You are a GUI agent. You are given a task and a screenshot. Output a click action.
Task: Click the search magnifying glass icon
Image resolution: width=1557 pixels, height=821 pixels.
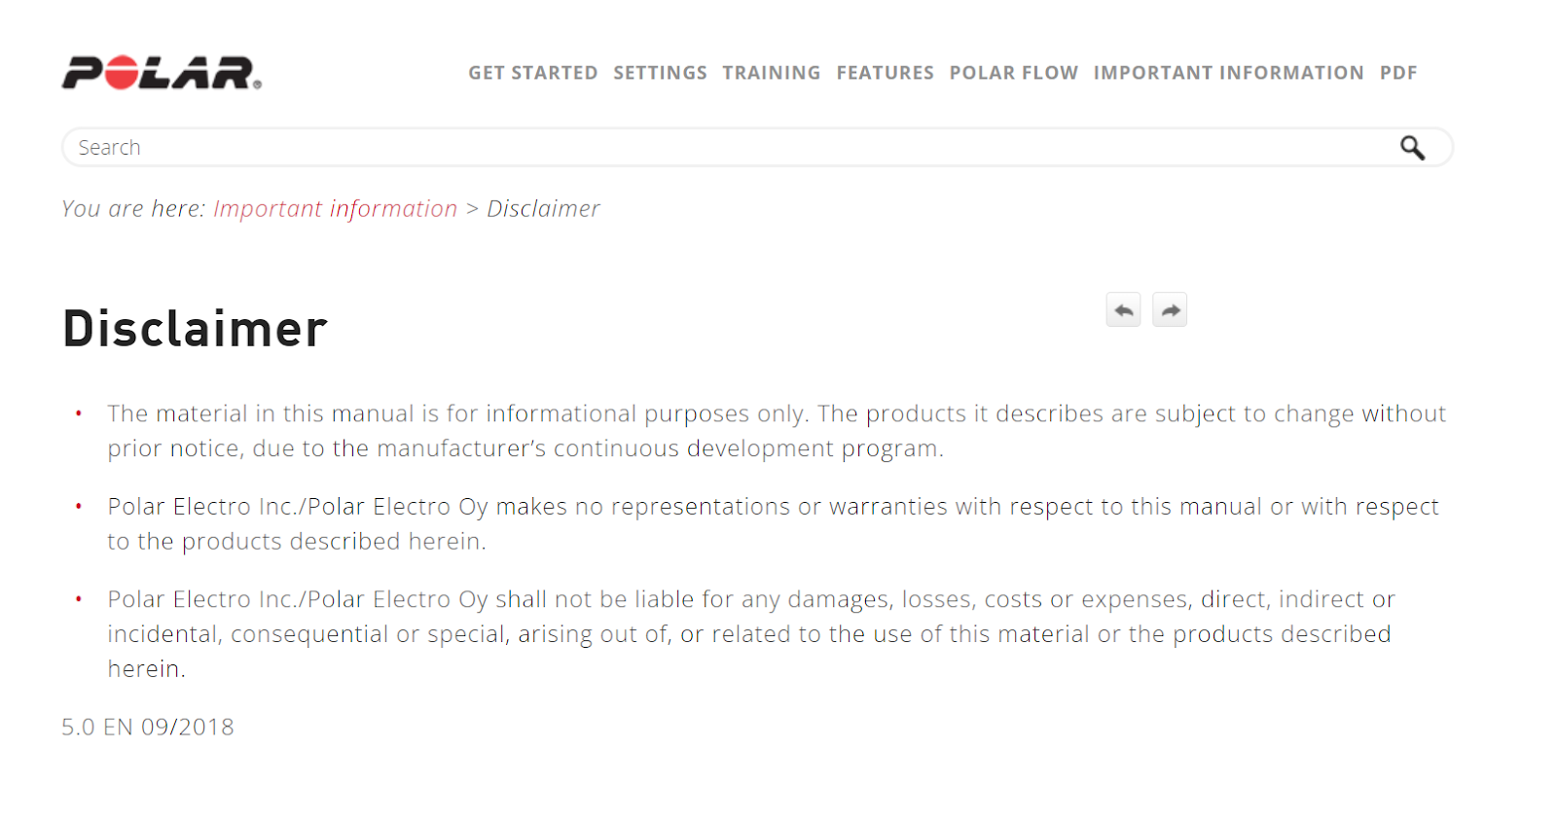(x=1413, y=147)
